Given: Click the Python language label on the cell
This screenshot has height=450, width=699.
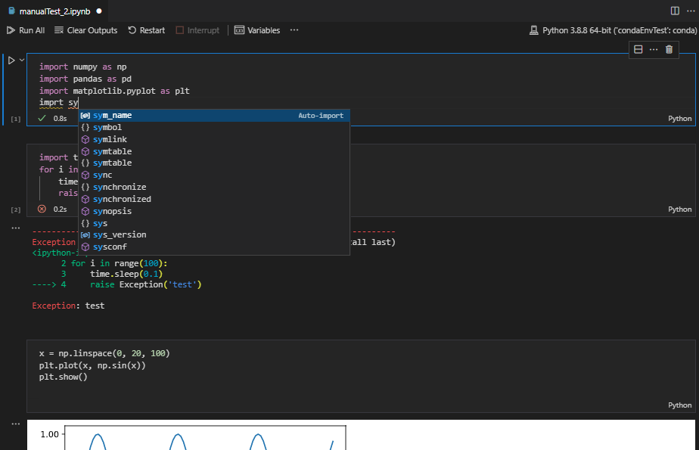Looking at the screenshot, I should [679, 118].
